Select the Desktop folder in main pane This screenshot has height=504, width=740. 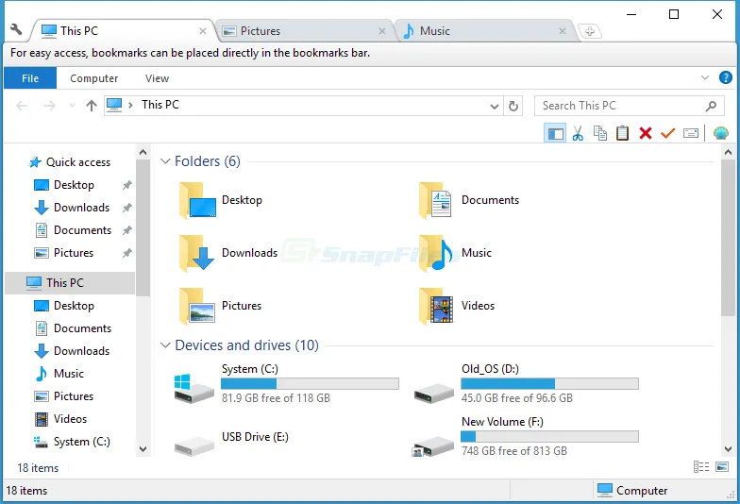221,200
